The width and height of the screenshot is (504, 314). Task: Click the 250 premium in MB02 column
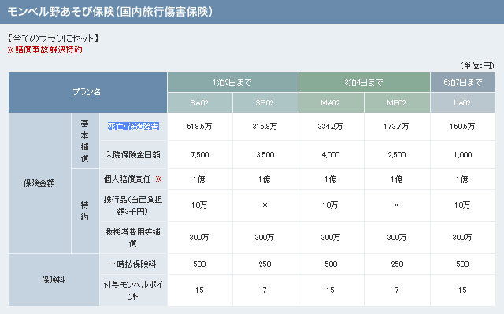tap(397, 264)
